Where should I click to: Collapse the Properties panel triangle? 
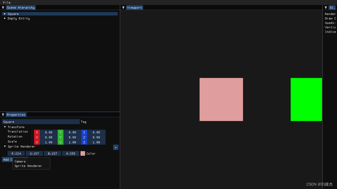[3, 115]
